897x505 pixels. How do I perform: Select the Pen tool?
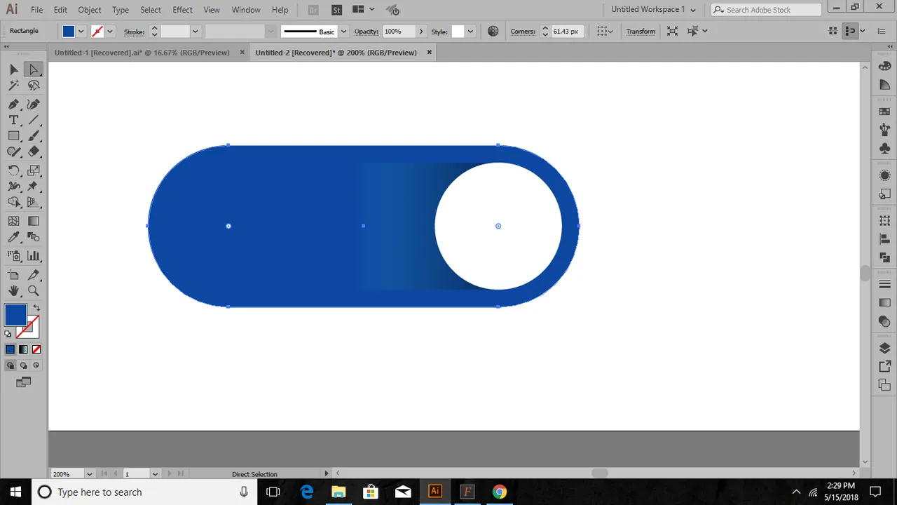click(x=13, y=104)
